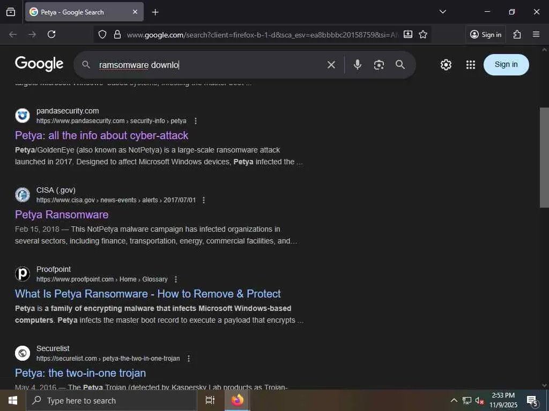Go back to previous page
The image size is (549, 411).
coord(13,34)
